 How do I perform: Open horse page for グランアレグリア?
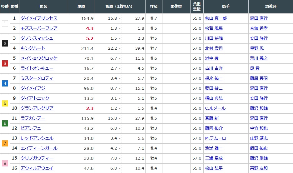37,108
